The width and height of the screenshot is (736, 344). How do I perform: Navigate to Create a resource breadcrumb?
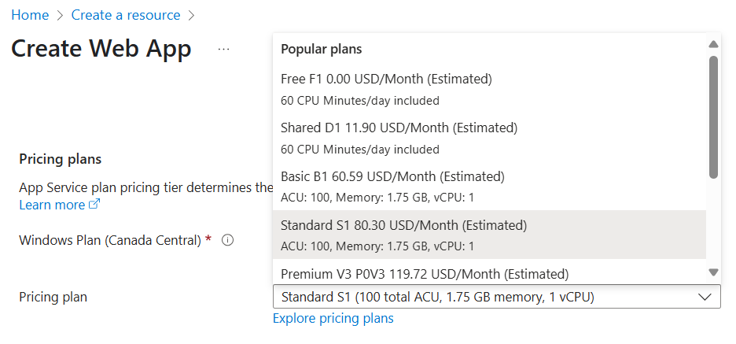126,15
